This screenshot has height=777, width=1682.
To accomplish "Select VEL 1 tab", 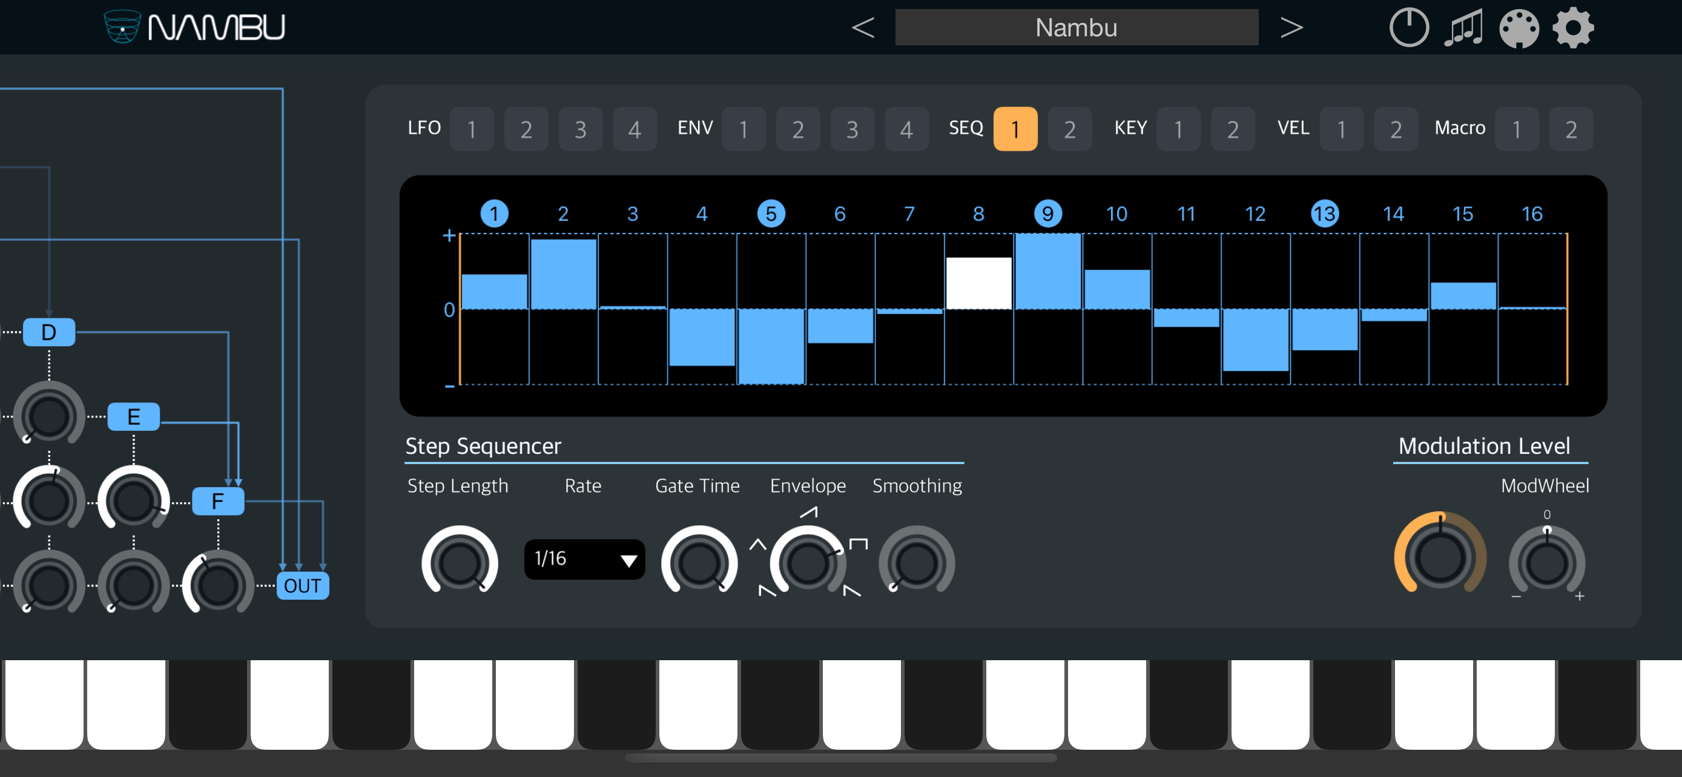I will 1341,129.
